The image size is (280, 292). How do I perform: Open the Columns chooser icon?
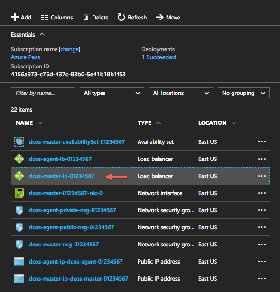pos(45,18)
